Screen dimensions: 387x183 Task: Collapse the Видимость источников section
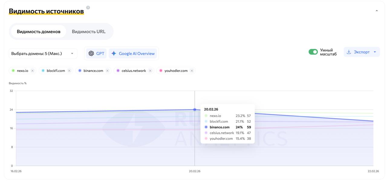pyautogui.click(x=377, y=11)
